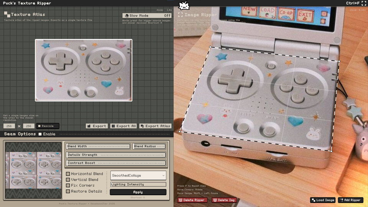Click the Apply button
Viewport: 368px width, 207px height.
click(x=138, y=192)
